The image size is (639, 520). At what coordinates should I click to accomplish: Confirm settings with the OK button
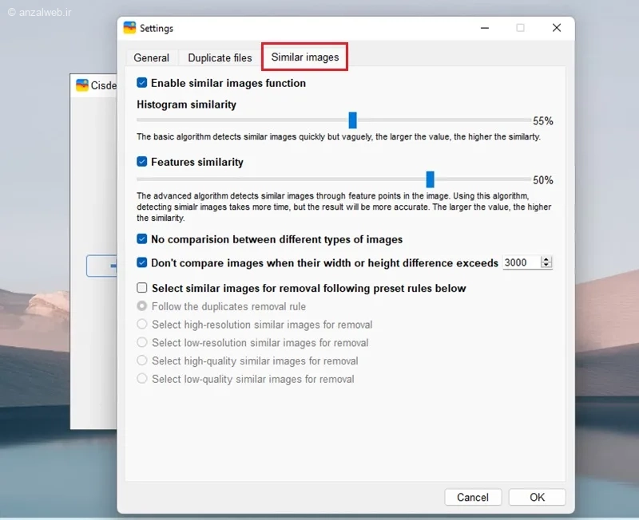point(537,497)
